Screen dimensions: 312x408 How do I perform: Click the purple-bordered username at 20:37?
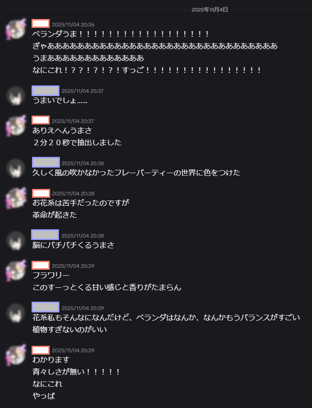click(45, 91)
